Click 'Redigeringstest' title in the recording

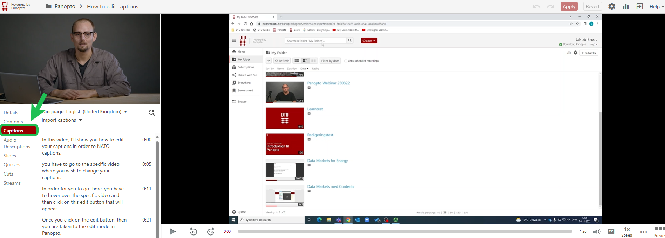(320, 135)
